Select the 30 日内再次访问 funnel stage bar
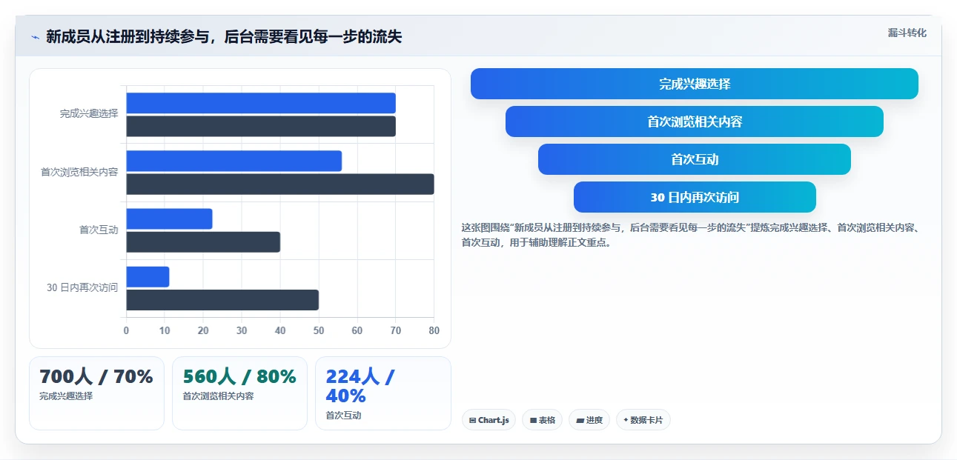Screen dimensions: 957x460 [695, 197]
